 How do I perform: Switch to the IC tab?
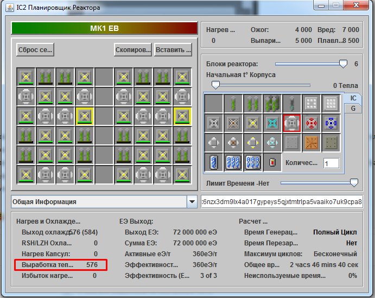[353, 98]
